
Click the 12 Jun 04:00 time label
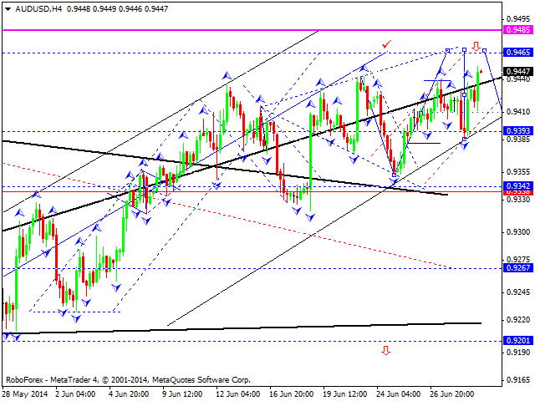238,393
